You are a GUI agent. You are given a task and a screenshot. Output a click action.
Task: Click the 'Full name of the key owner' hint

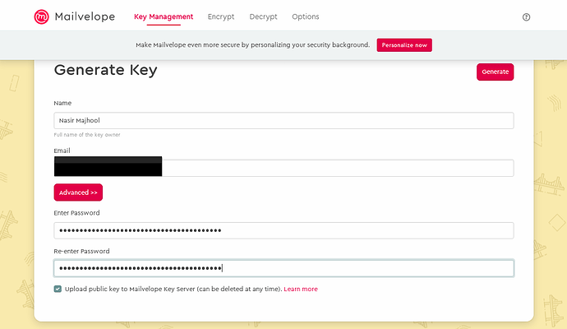87,135
